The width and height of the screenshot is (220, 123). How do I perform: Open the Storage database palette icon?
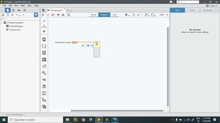(44, 86)
